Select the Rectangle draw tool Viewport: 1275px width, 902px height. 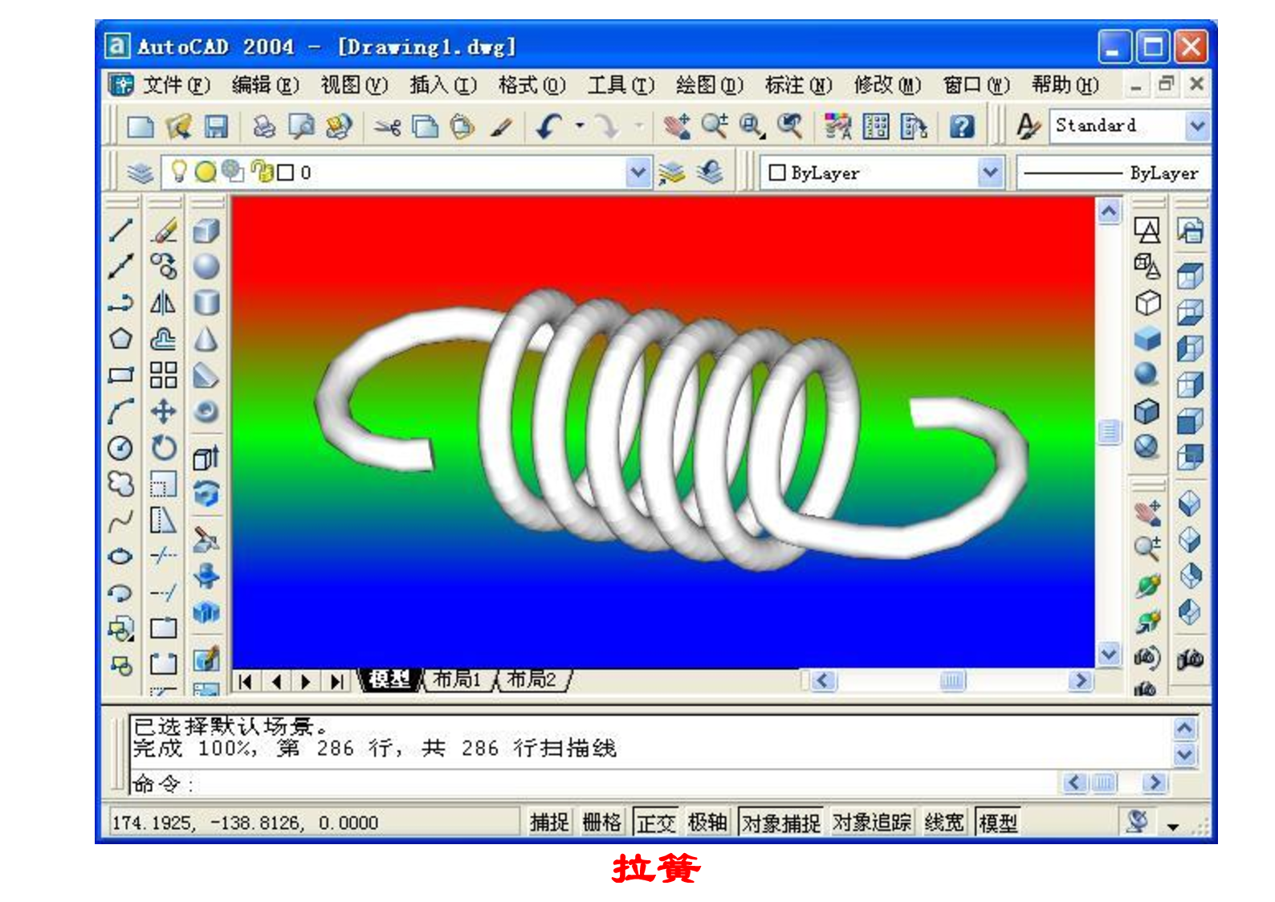[120, 375]
